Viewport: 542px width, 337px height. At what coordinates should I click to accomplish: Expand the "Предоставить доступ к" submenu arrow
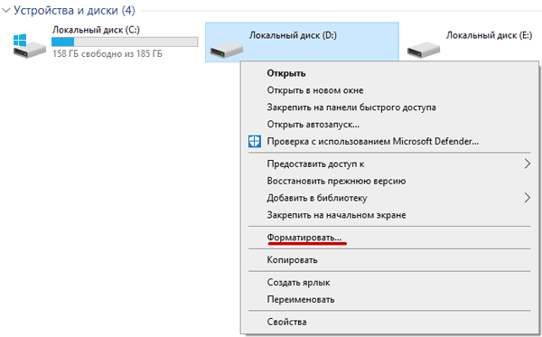527,164
